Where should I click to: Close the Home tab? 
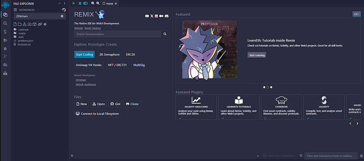[116, 3]
